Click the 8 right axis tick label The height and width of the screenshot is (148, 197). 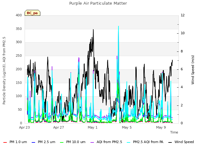click(x=182, y=51)
